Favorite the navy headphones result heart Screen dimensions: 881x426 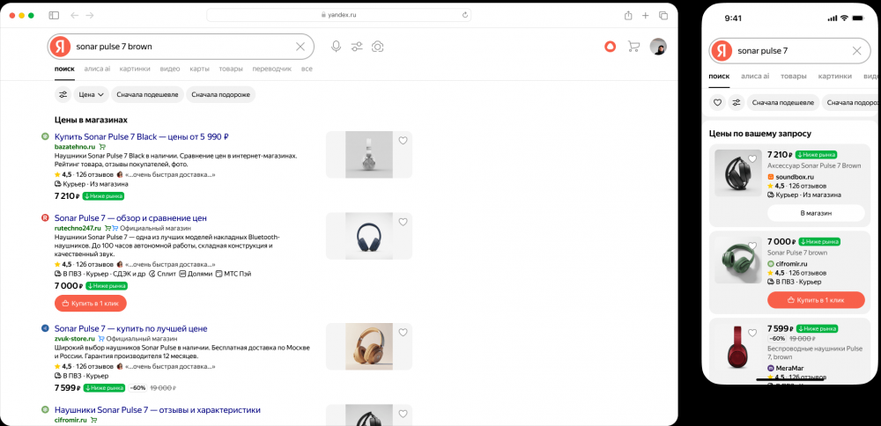tap(403, 223)
